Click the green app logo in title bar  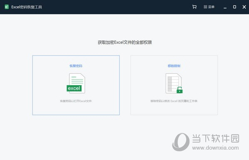7,7
